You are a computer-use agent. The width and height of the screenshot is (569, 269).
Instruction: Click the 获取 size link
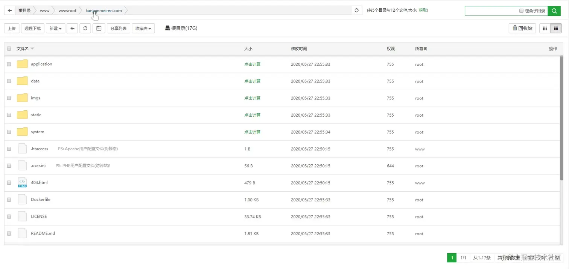[x=423, y=11]
